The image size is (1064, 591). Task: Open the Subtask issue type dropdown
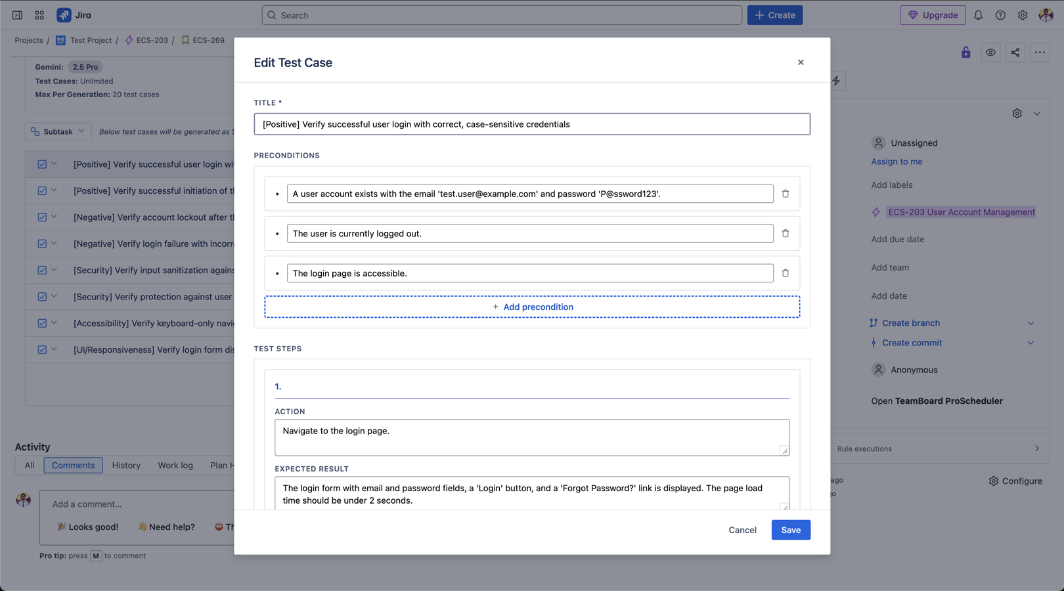tap(58, 131)
